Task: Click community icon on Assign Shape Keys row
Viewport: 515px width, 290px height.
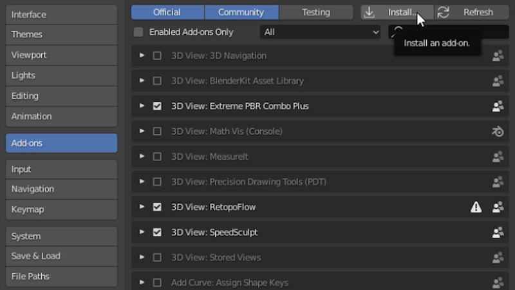Action: pos(498,282)
